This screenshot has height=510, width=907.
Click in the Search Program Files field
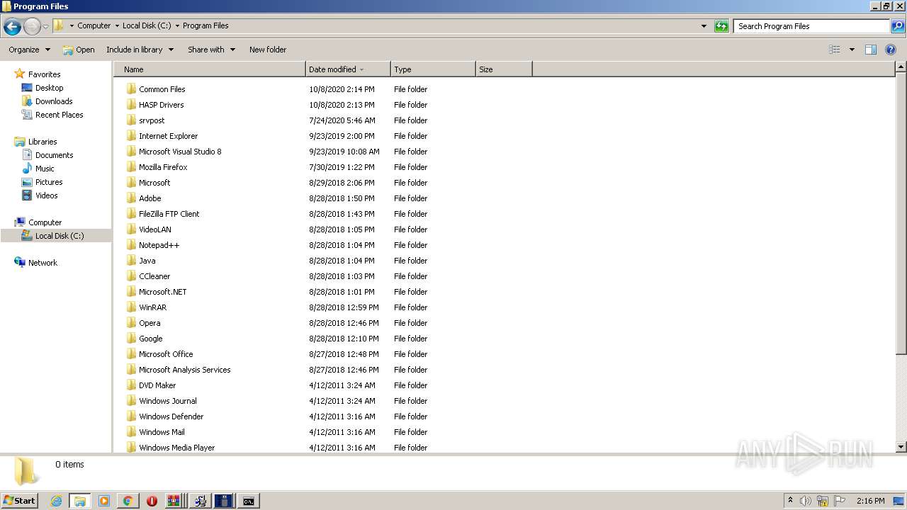pyautogui.click(x=811, y=26)
